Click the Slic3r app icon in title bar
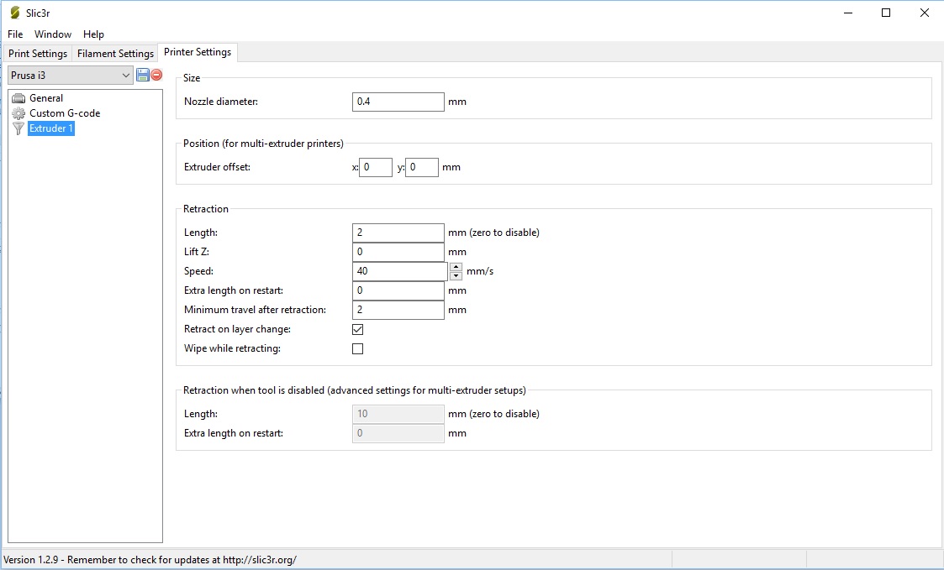The image size is (944, 570). coord(15,13)
